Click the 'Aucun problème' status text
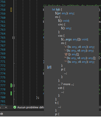 coord(31,107)
